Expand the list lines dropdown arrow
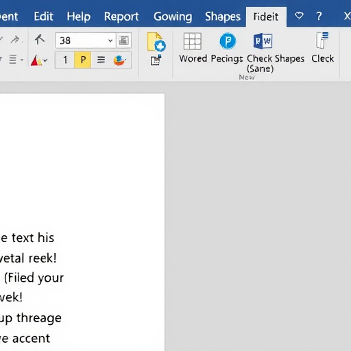This screenshot has width=351, height=351. click(22, 60)
